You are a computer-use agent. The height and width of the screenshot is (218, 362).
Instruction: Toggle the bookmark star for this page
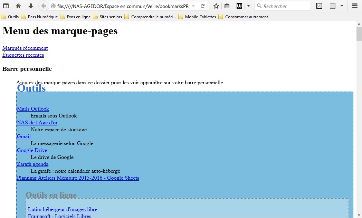point(215,6)
